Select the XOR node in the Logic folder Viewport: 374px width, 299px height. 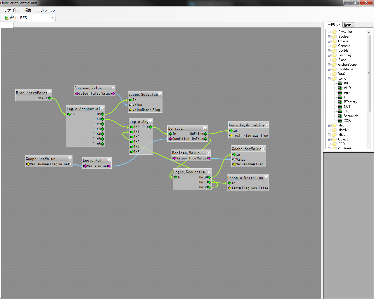[x=347, y=121]
